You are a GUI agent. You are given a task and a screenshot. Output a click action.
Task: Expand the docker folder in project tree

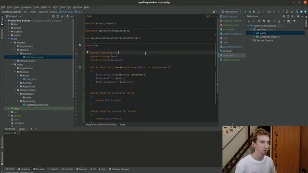point(9,32)
